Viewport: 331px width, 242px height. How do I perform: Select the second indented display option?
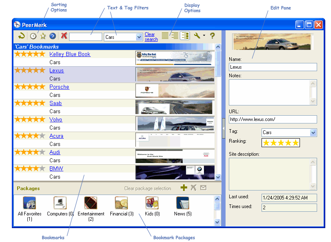tap(175, 36)
